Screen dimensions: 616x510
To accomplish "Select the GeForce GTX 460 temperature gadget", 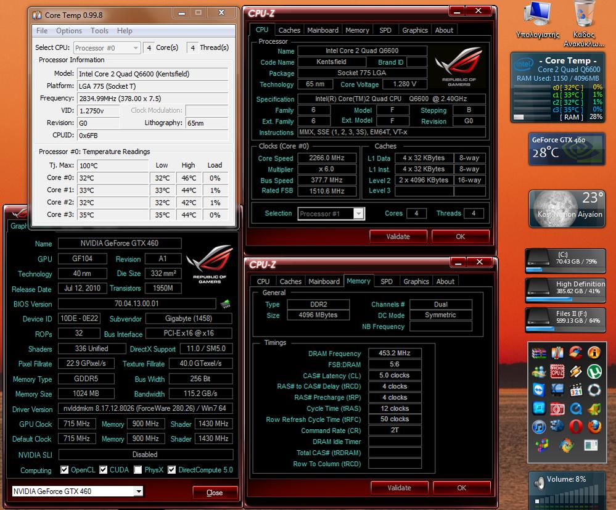I will point(567,149).
